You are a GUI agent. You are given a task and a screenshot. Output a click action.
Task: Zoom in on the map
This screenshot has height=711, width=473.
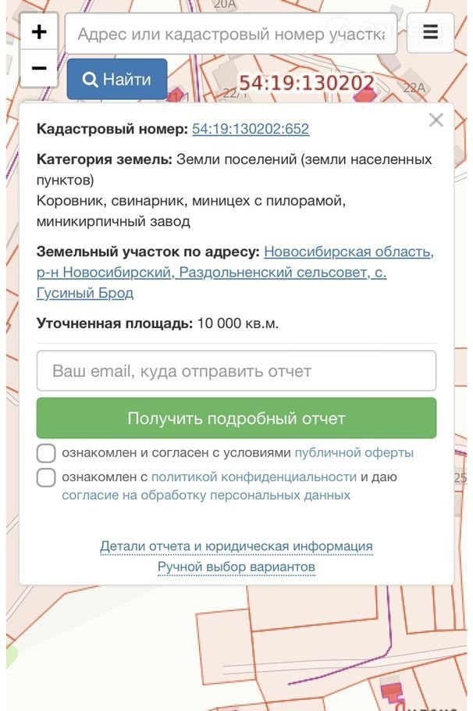pos(38,32)
